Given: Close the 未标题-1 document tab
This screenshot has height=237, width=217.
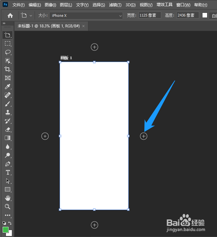Looking at the screenshot, I should (x=83, y=26).
